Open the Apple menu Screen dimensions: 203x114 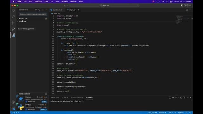coord(13,1)
